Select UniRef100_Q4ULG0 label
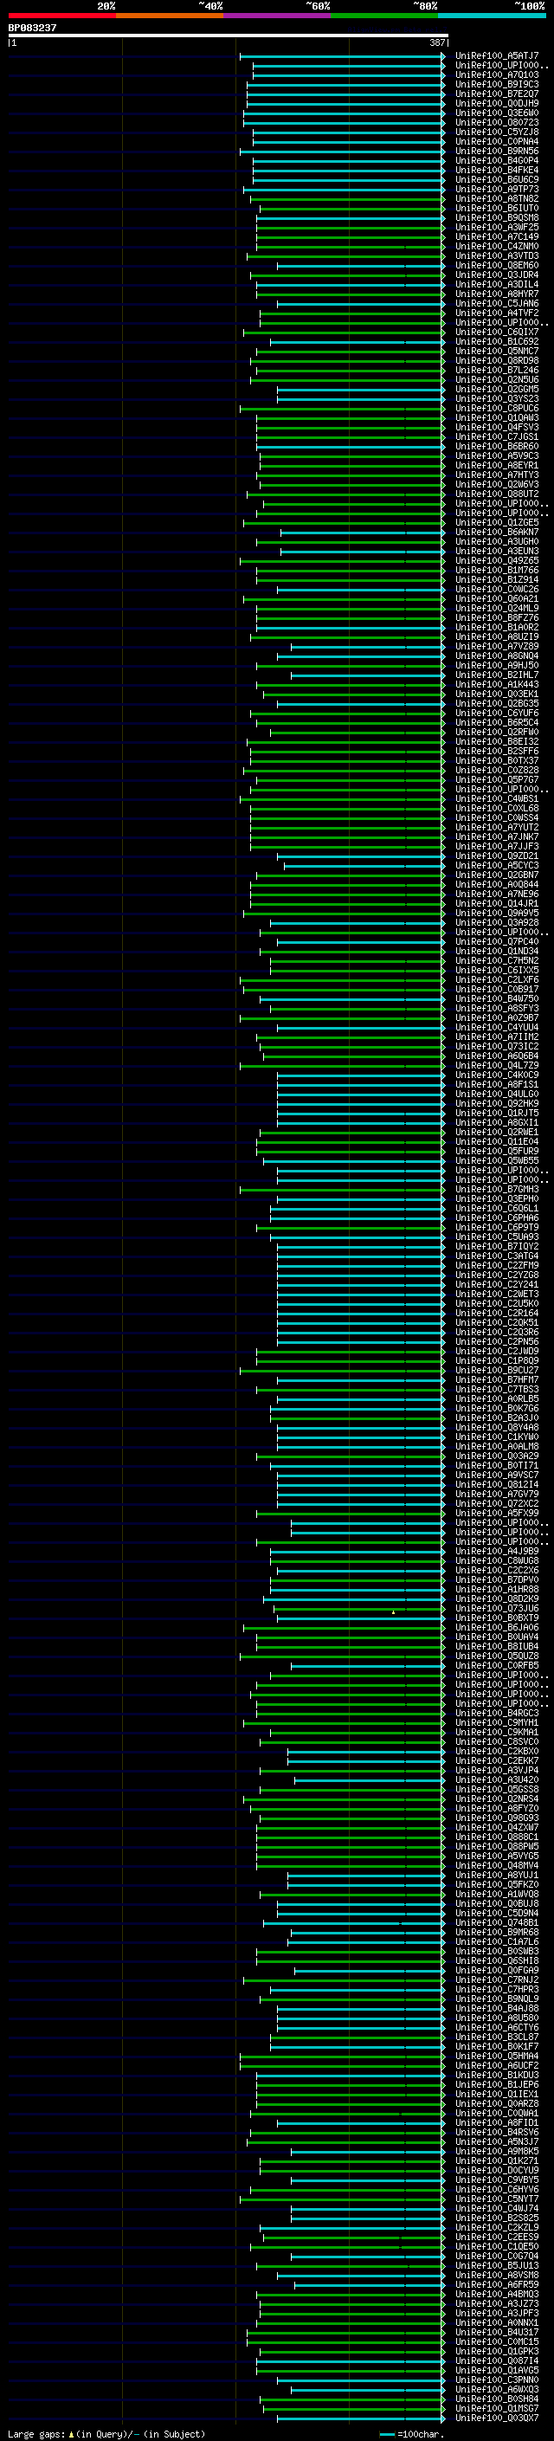This screenshot has height=2441, width=554. click(497, 1094)
